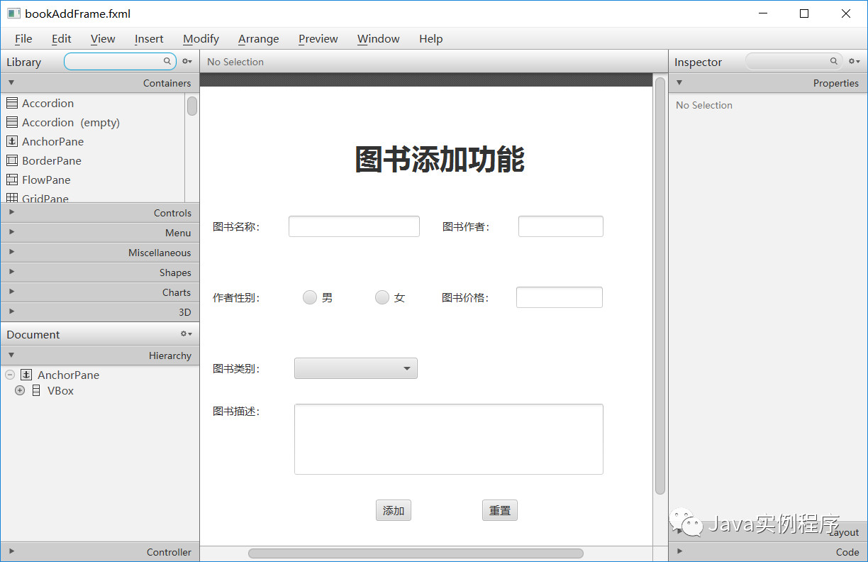Open the Preview menu

tap(318, 39)
